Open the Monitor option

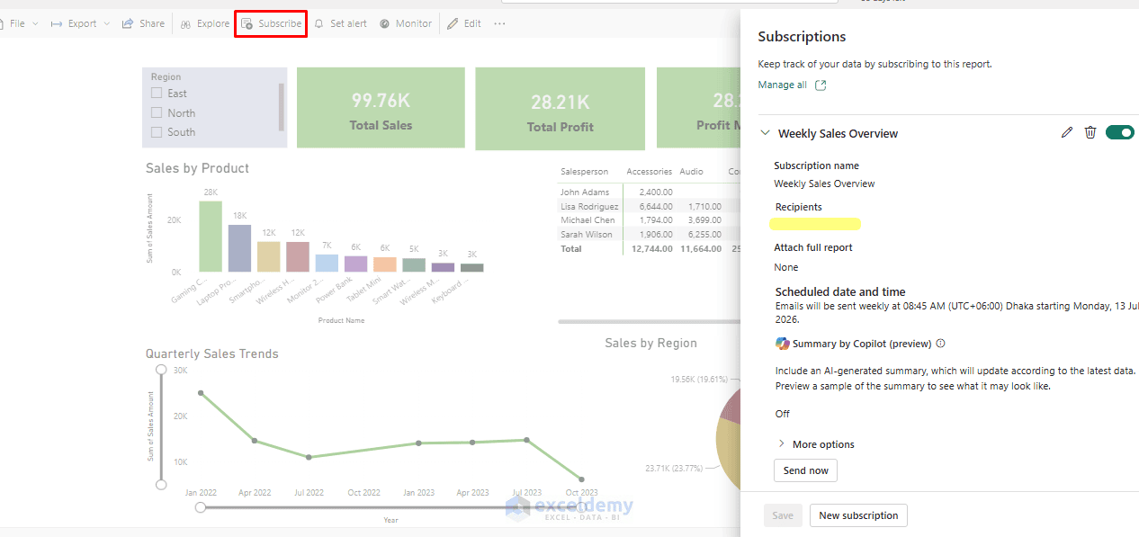(x=406, y=23)
